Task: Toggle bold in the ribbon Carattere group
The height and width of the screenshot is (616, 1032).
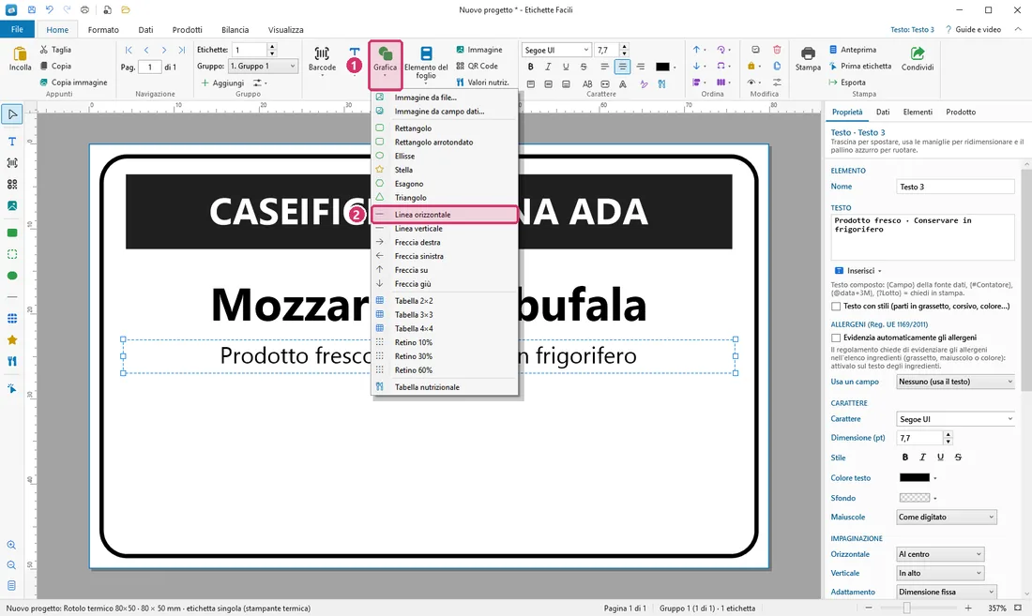Action: [530, 67]
